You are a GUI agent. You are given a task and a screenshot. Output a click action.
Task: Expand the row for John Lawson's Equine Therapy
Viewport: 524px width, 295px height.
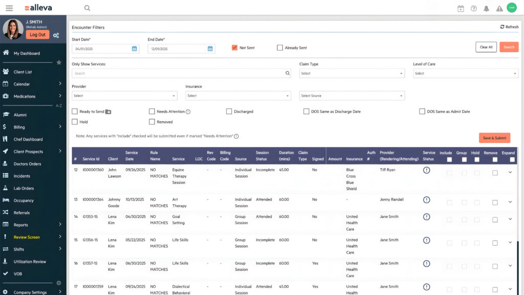[510, 172]
